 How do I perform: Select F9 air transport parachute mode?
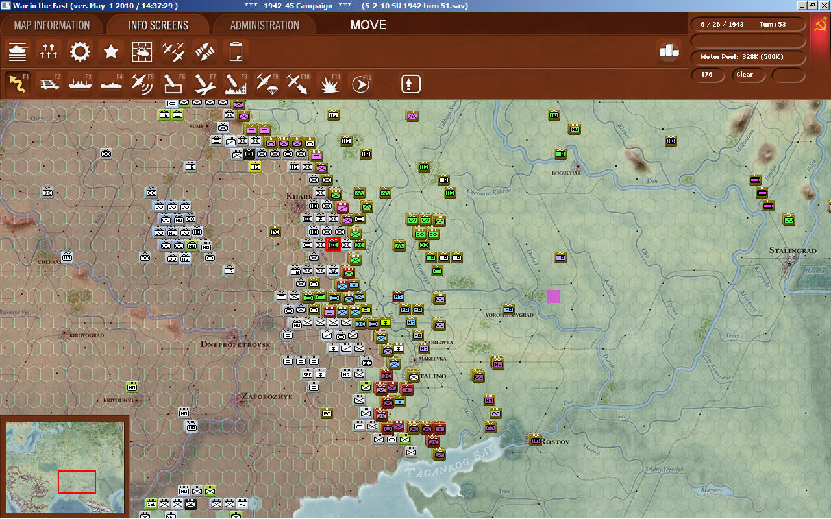tap(267, 84)
